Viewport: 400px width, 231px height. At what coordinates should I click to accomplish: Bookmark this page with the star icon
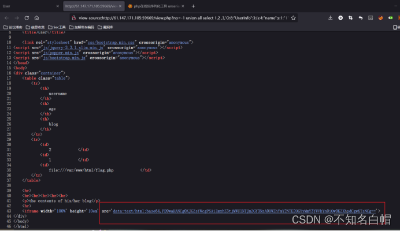point(294,18)
